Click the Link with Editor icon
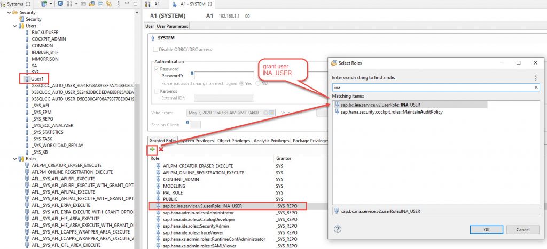Image resolution: width=547 pixels, height=249 pixels. [x=108, y=4]
